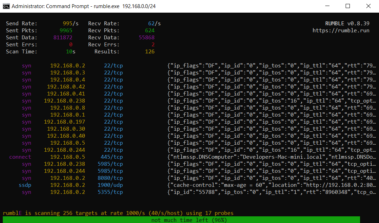Click the Command Prompt title bar icon
The height and width of the screenshot is (223, 379).
coord(6,6)
